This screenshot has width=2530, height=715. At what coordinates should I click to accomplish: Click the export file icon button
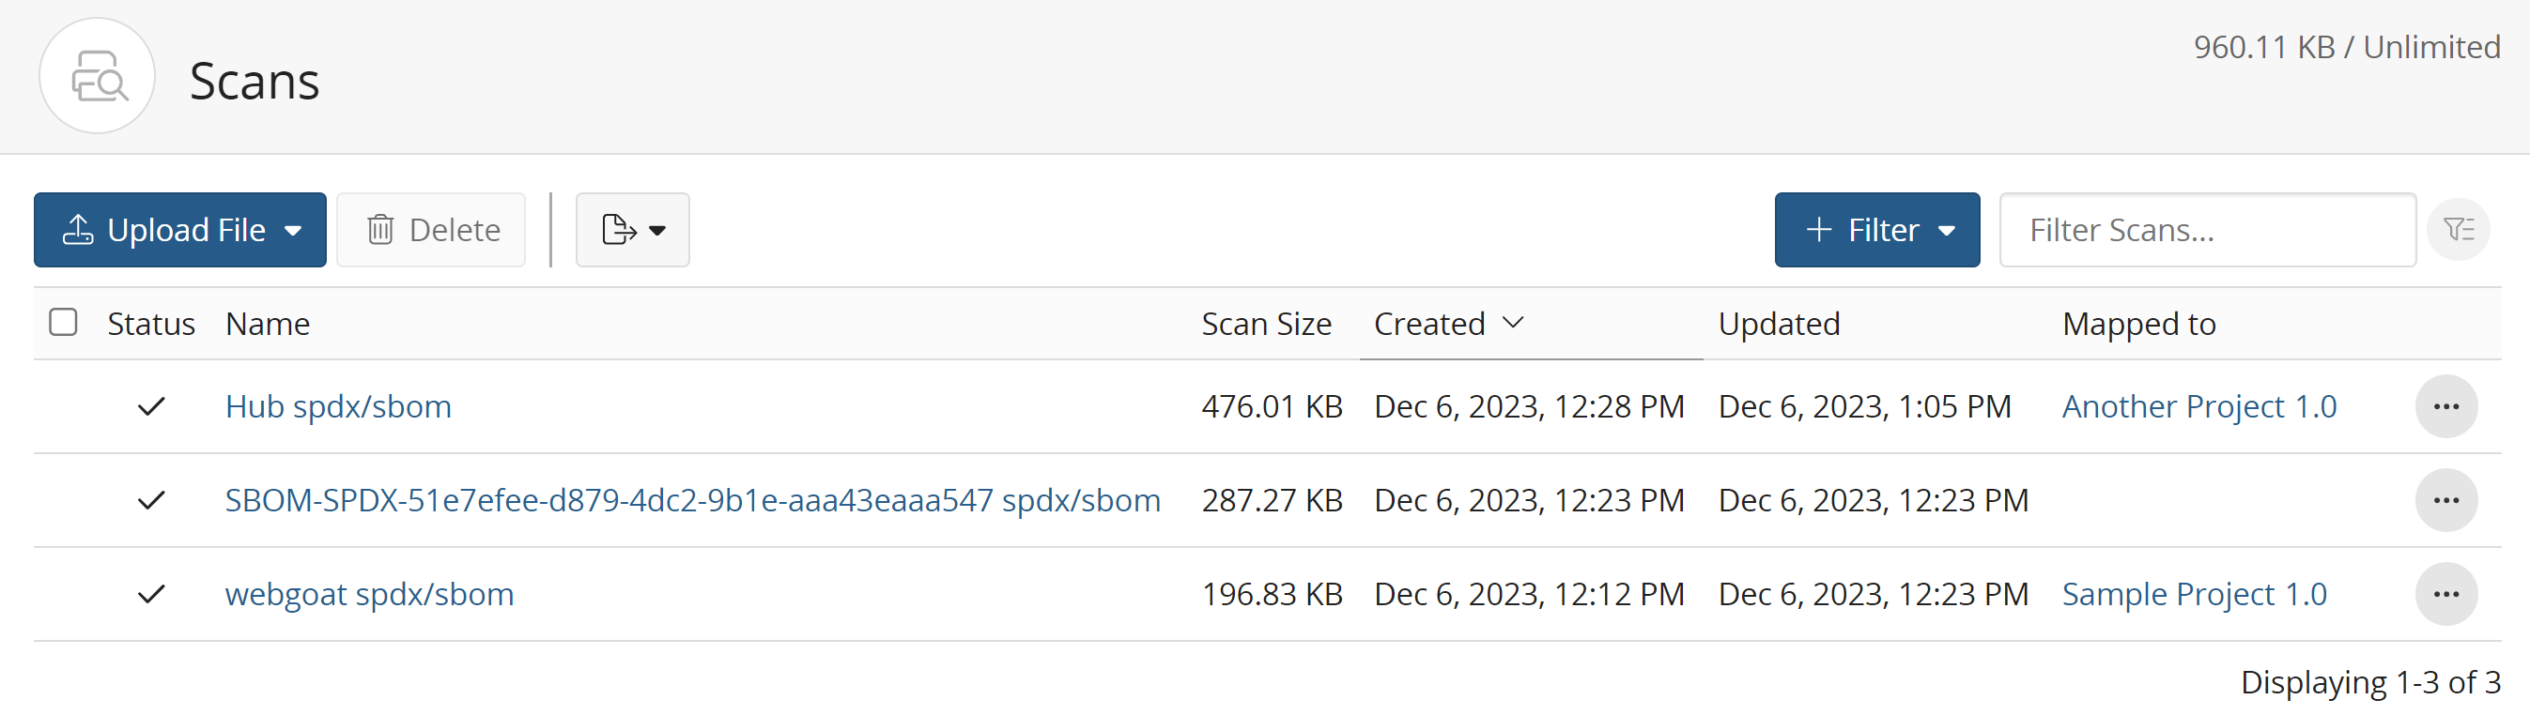(x=631, y=231)
